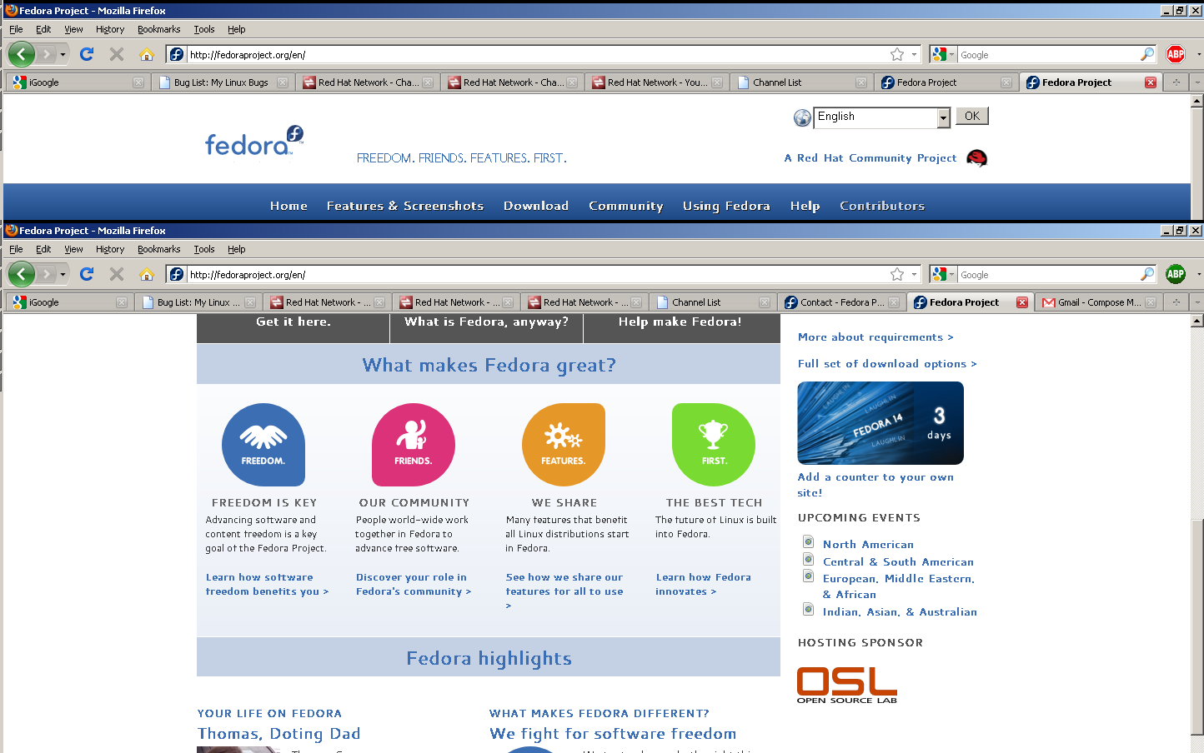The width and height of the screenshot is (1204, 753).
Task: Click bookmark star in lower window URL bar
Action: [x=897, y=274]
